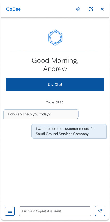Image resolution: width=110 pixels, height=222 pixels.
Task: Click 'Saudi Ground Services Company' text in message
Action: [x=63, y=134]
